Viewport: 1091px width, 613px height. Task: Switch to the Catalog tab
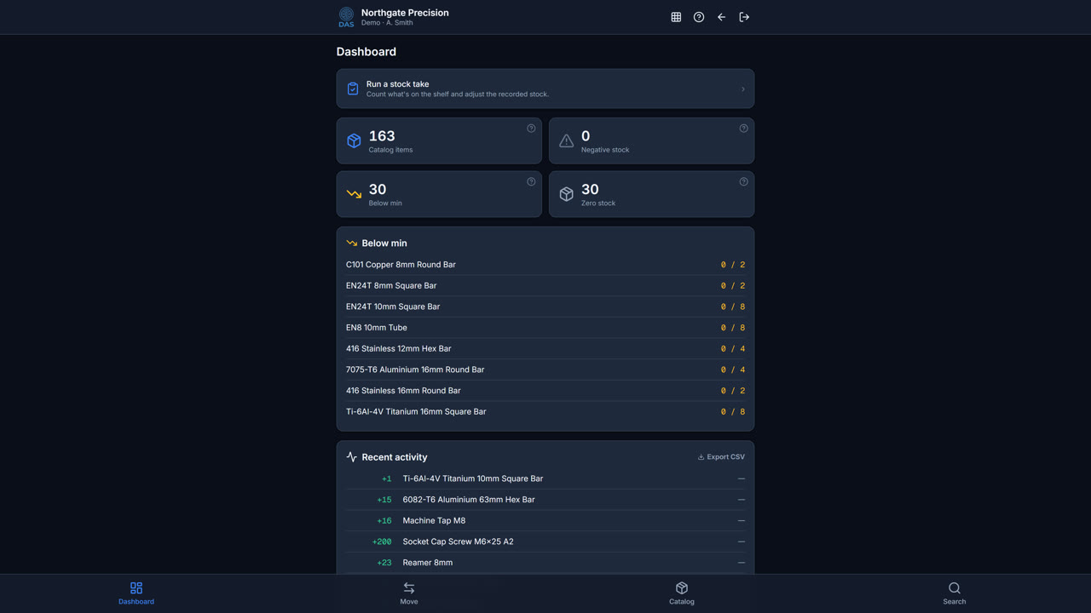pyautogui.click(x=682, y=593)
